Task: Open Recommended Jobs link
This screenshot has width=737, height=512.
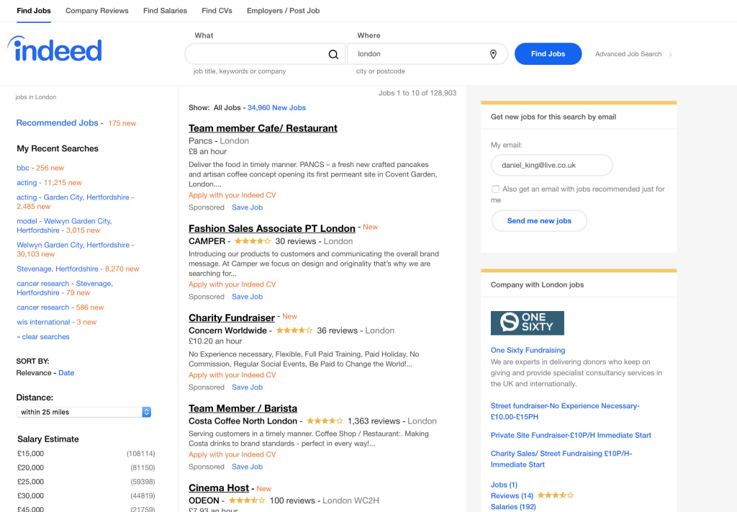Action: (x=58, y=122)
